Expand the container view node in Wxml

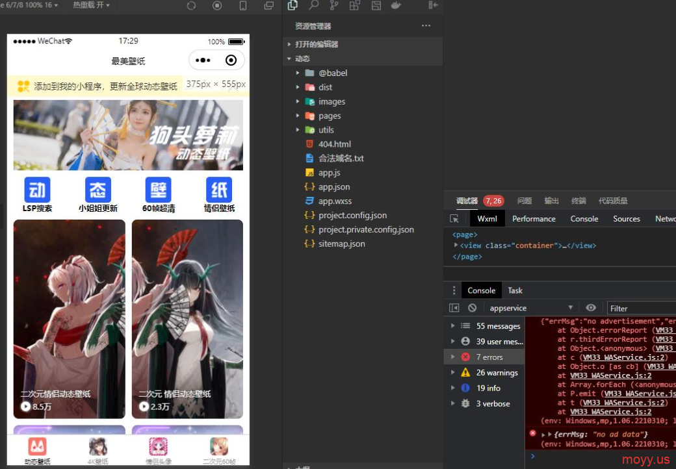[456, 245]
